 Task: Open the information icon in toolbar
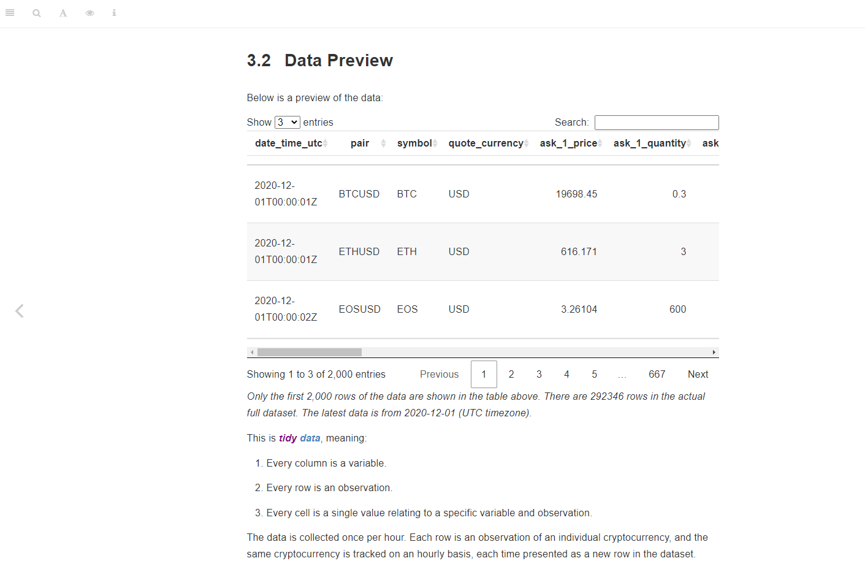[x=114, y=13]
